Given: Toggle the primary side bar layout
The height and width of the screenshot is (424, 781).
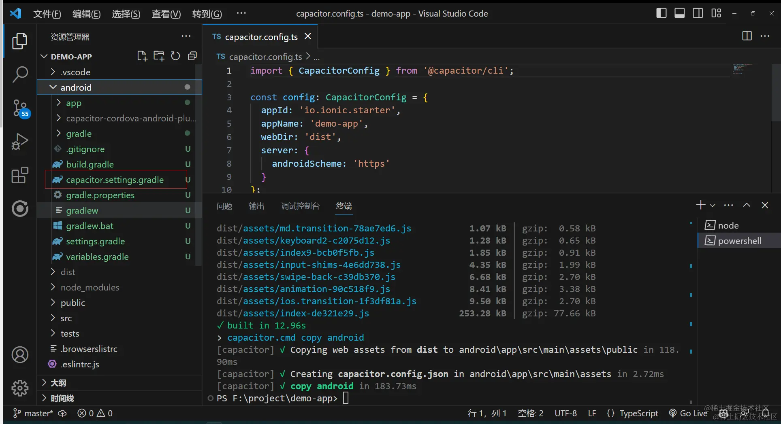Looking at the screenshot, I should 662,13.
